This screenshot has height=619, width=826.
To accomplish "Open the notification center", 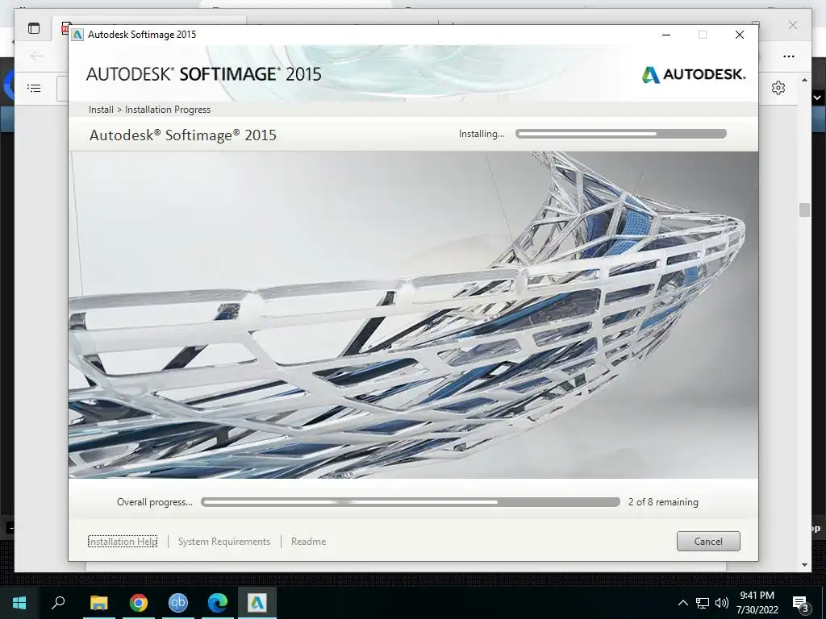I will point(800,603).
